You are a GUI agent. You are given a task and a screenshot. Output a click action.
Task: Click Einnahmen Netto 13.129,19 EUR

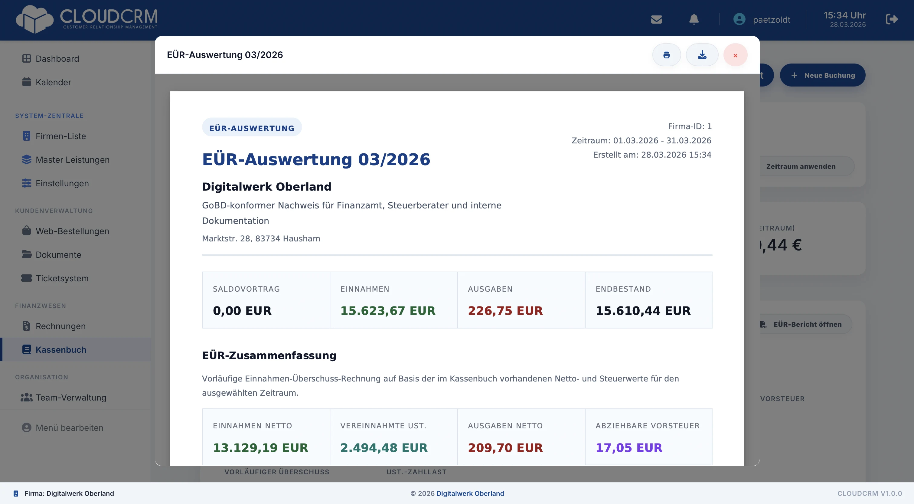(260, 448)
